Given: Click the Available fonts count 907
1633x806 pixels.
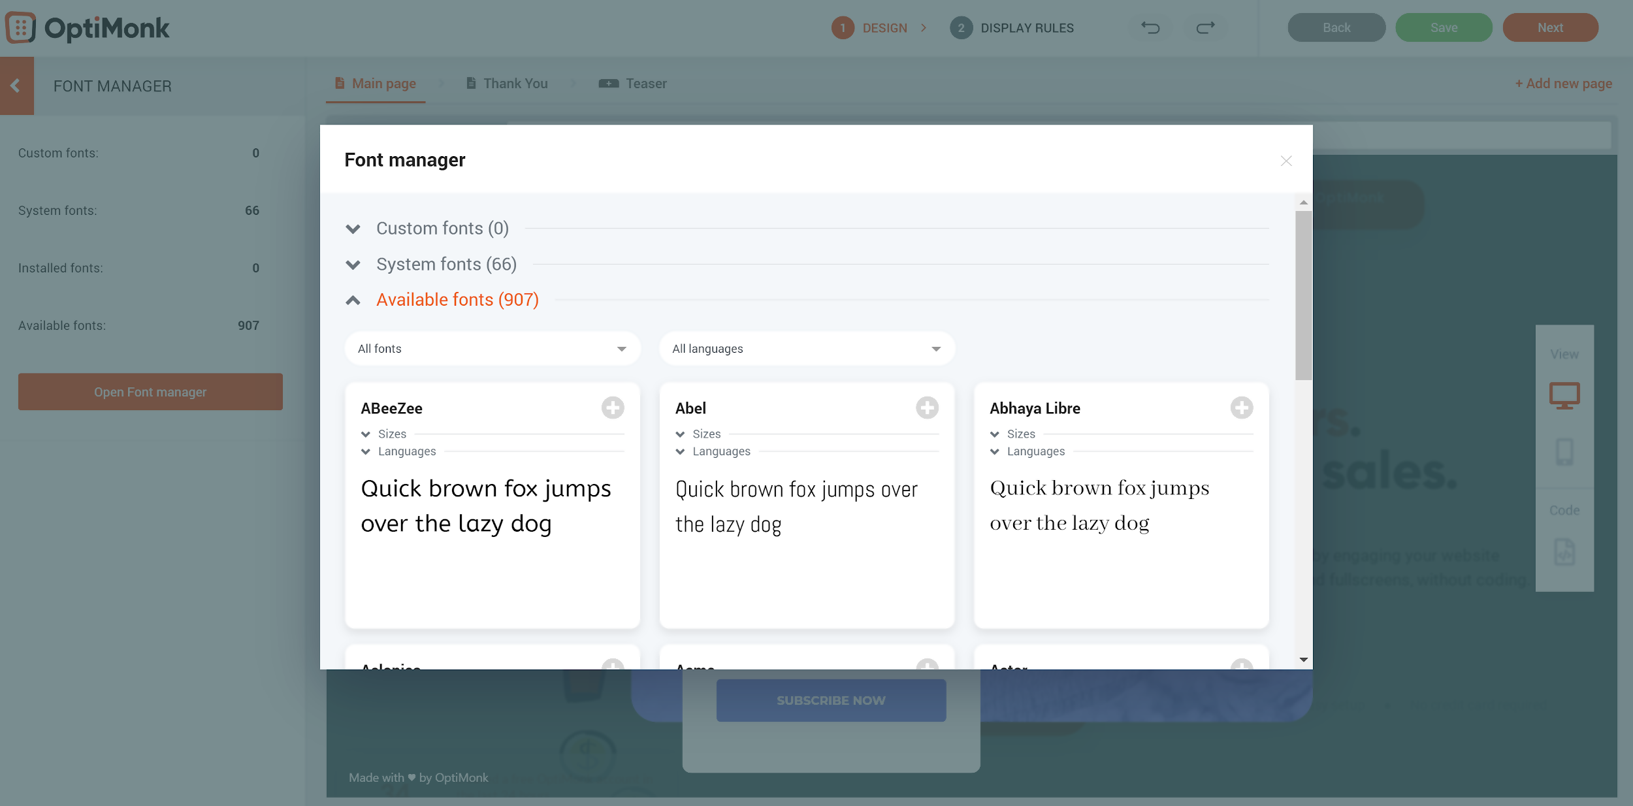Looking at the screenshot, I should pyautogui.click(x=248, y=325).
